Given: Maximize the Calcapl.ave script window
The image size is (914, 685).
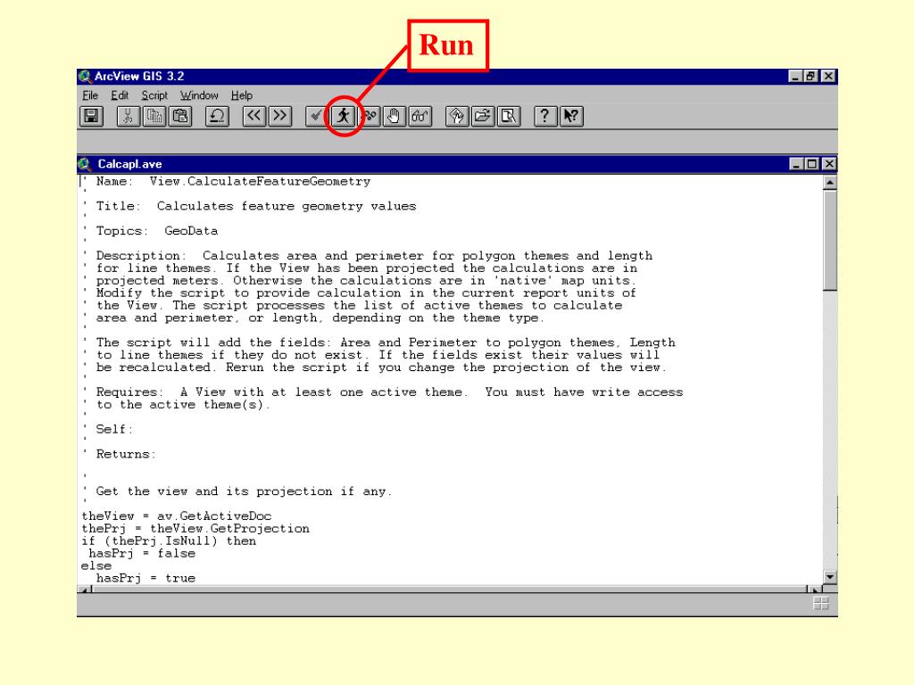Looking at the screenshot, I should coord(811,164).
